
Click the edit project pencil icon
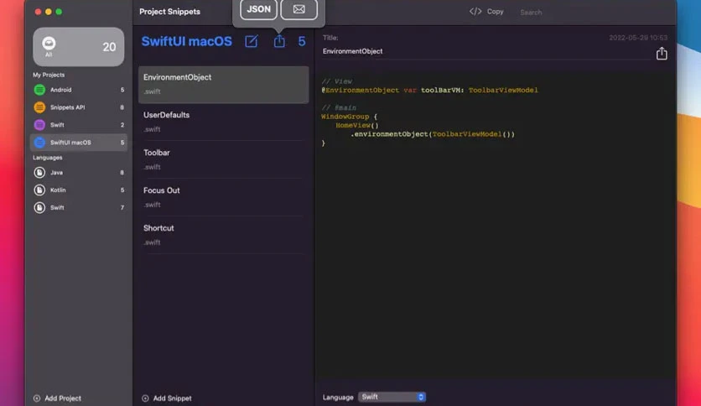pyautogui.click(x=252, y=42)
